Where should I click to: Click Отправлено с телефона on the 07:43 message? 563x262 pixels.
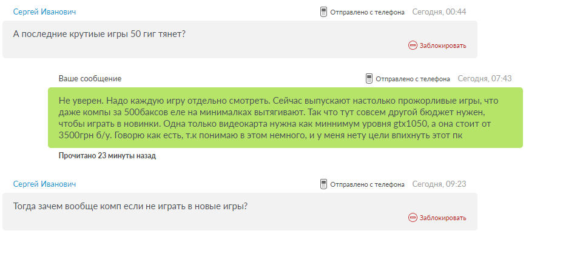[x=413, y=79]
